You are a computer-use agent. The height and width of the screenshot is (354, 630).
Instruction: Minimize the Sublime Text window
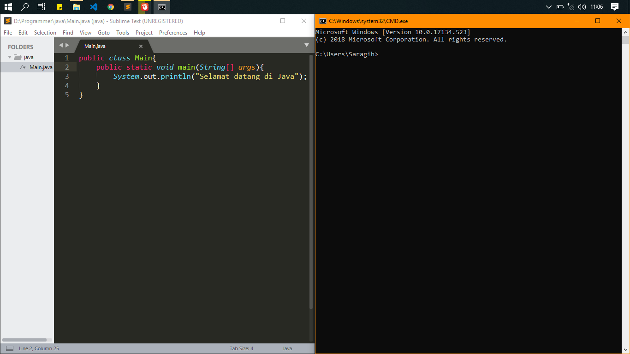point(262,21)
